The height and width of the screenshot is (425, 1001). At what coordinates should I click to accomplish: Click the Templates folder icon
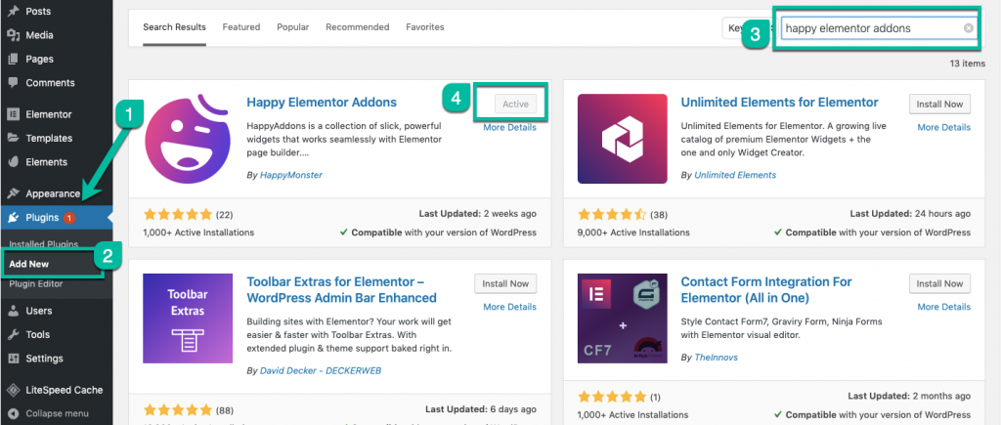[13, 138]
